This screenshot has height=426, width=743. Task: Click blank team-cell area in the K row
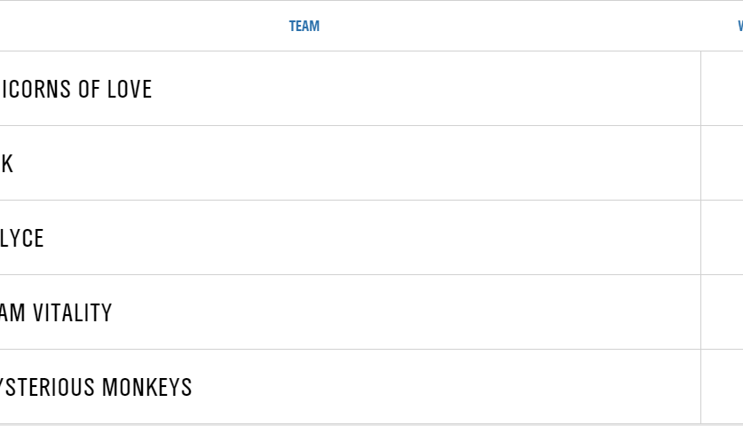[x=355, y=163]
